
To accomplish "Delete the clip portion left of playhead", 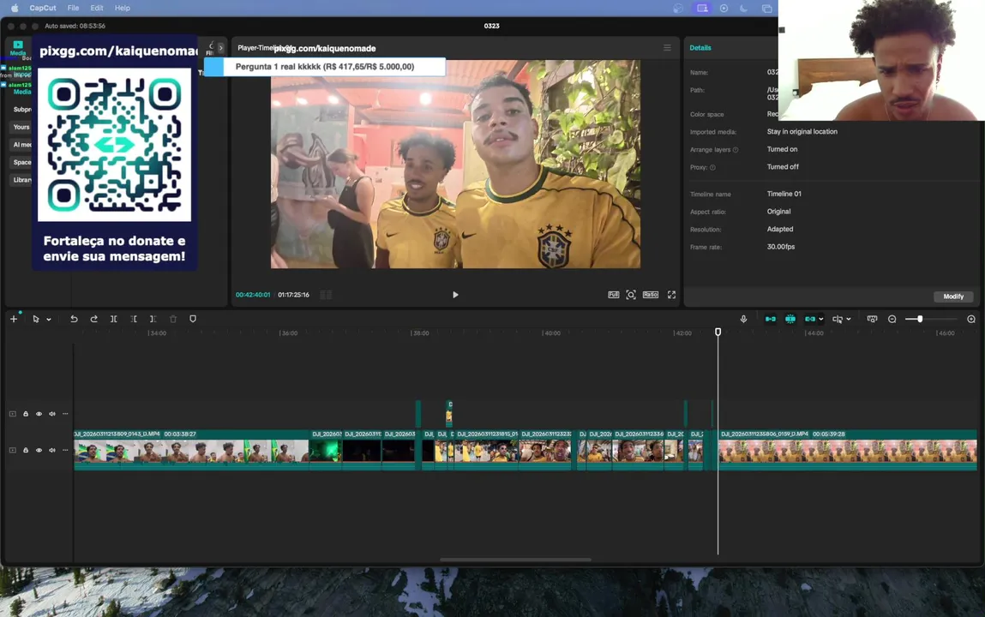I will (133, 319).
